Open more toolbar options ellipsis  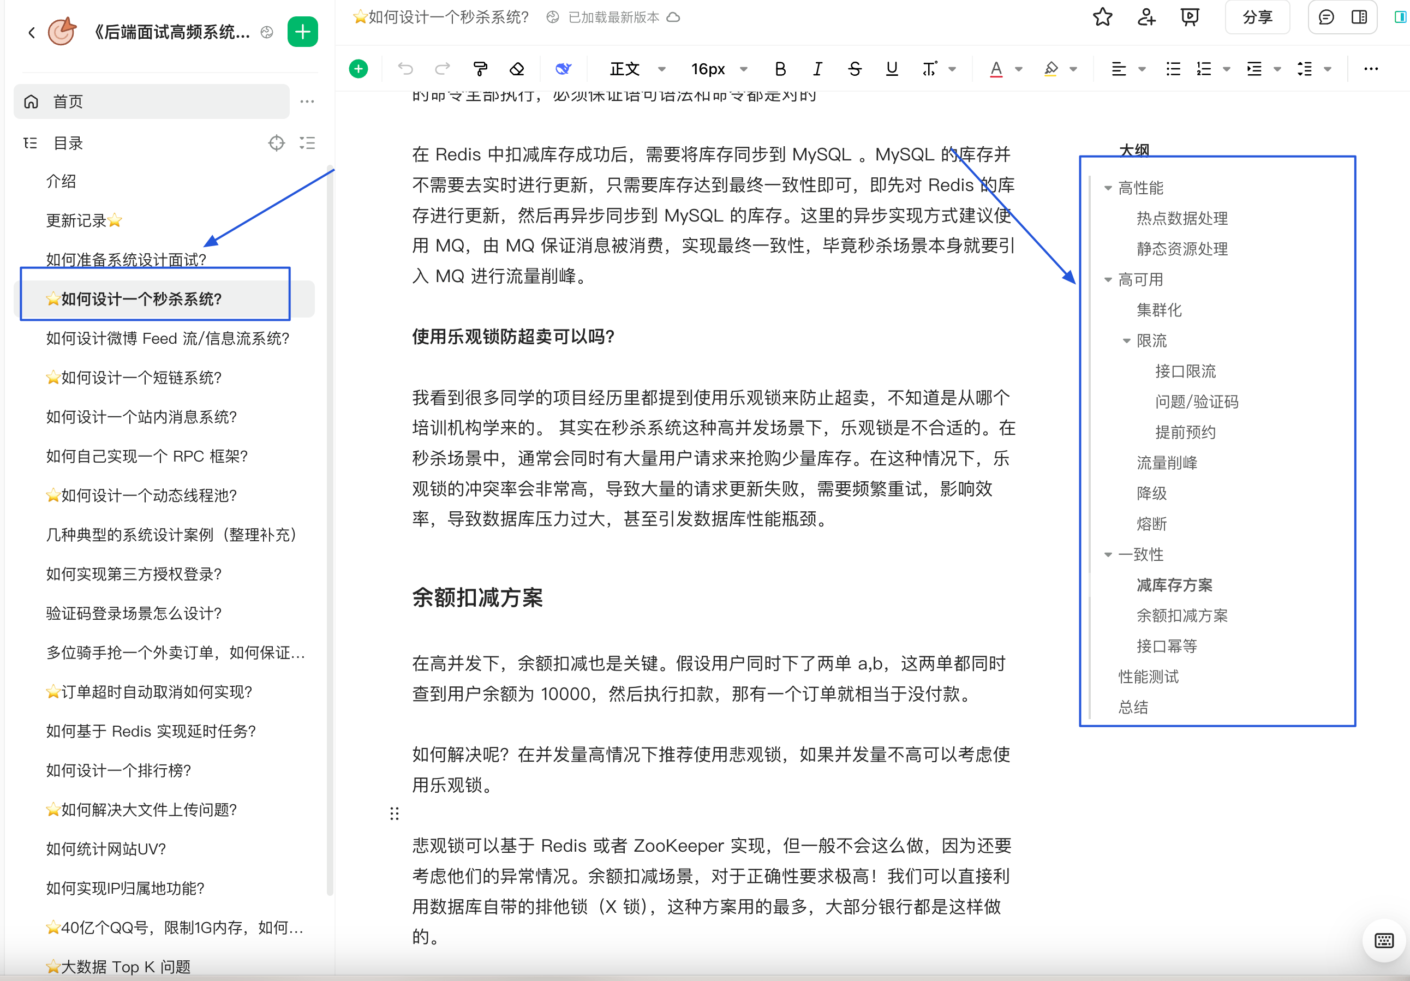(1371, 69)
